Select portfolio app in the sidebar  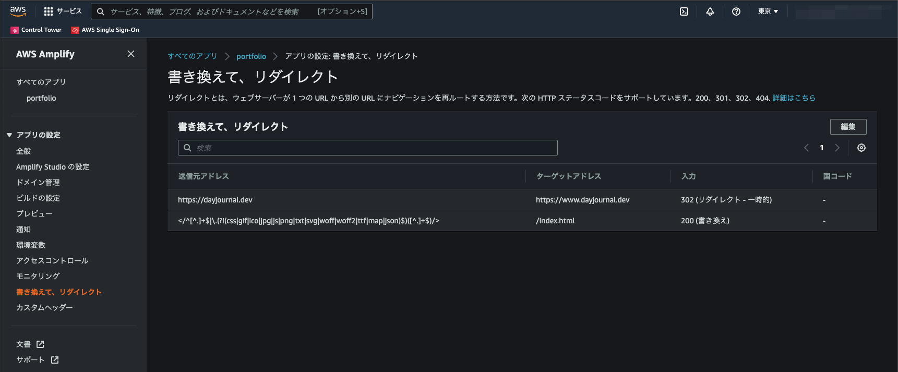[x=41, y=98]
